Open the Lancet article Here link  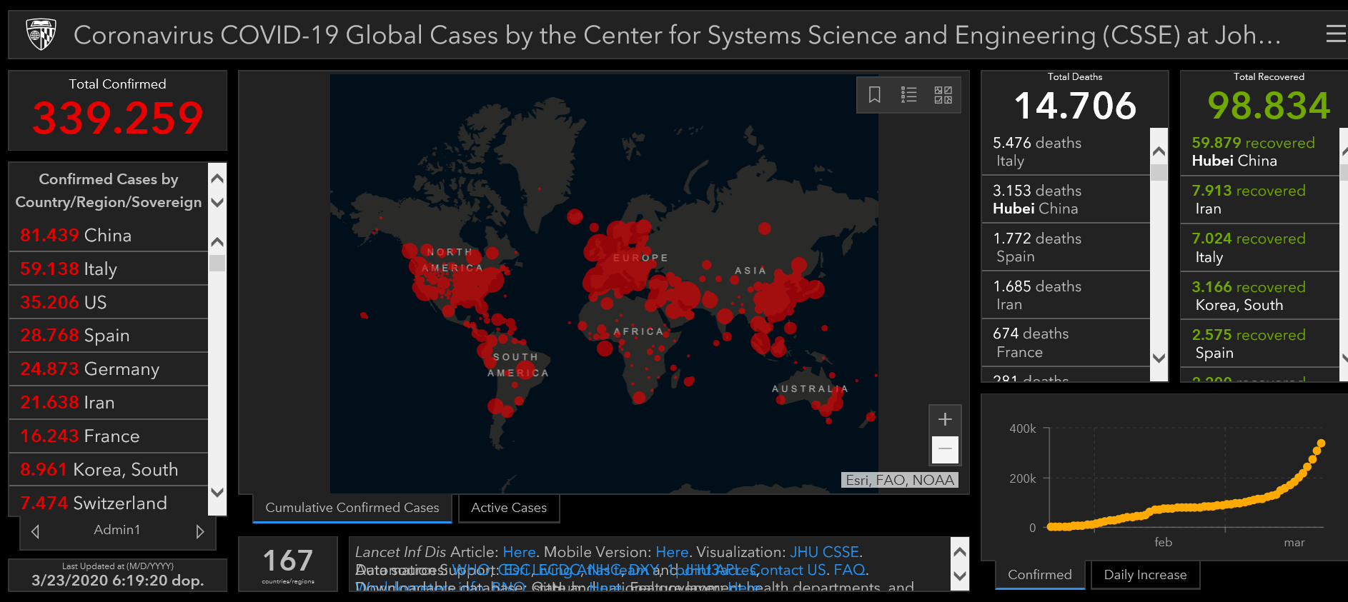tap(519, 552)
